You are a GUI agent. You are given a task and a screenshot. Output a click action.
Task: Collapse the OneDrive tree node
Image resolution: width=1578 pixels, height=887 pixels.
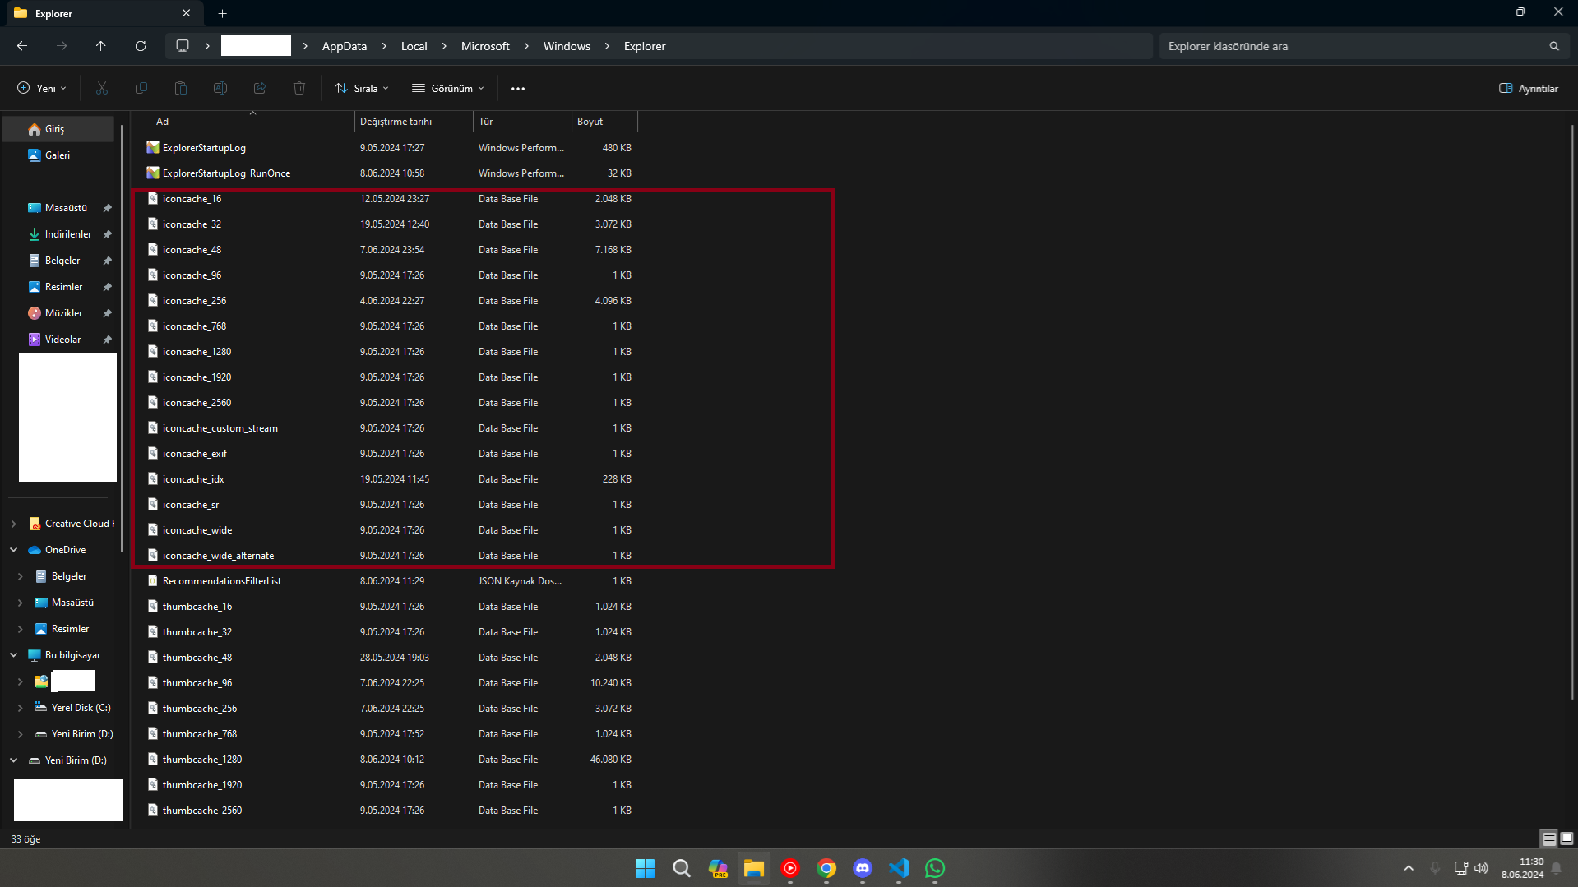point(14,550)
